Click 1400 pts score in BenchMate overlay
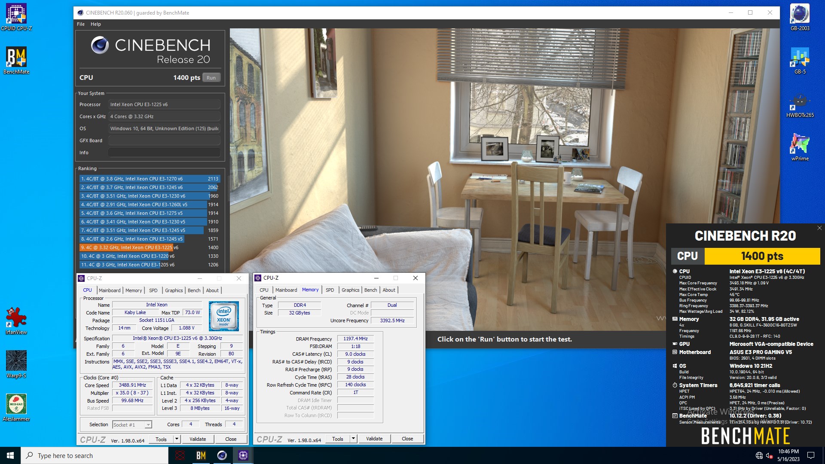The height and width of the screenshot is (464, 825). 762,256
